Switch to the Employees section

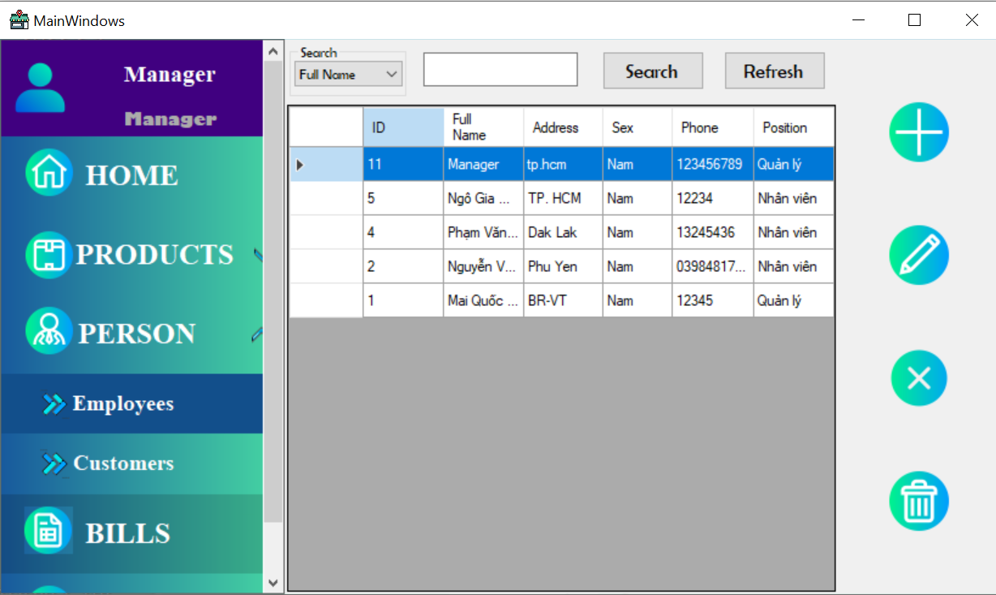pyautogui.click(x=122, y=403)
